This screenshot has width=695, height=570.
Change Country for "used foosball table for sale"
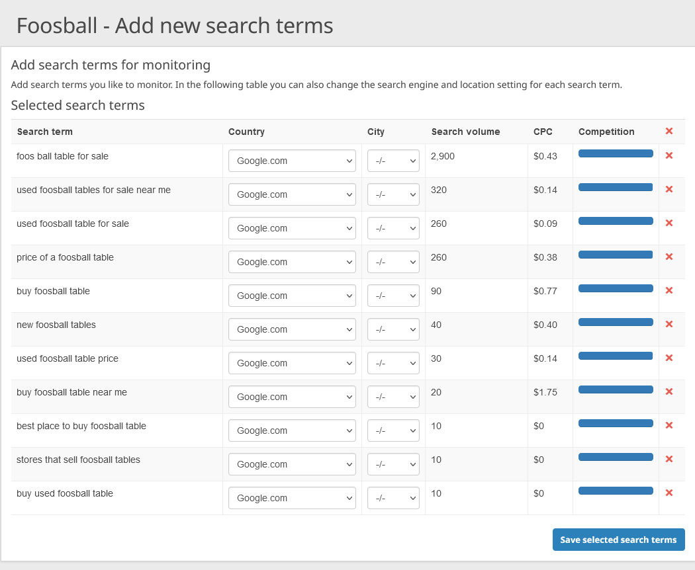click(292, 228)
